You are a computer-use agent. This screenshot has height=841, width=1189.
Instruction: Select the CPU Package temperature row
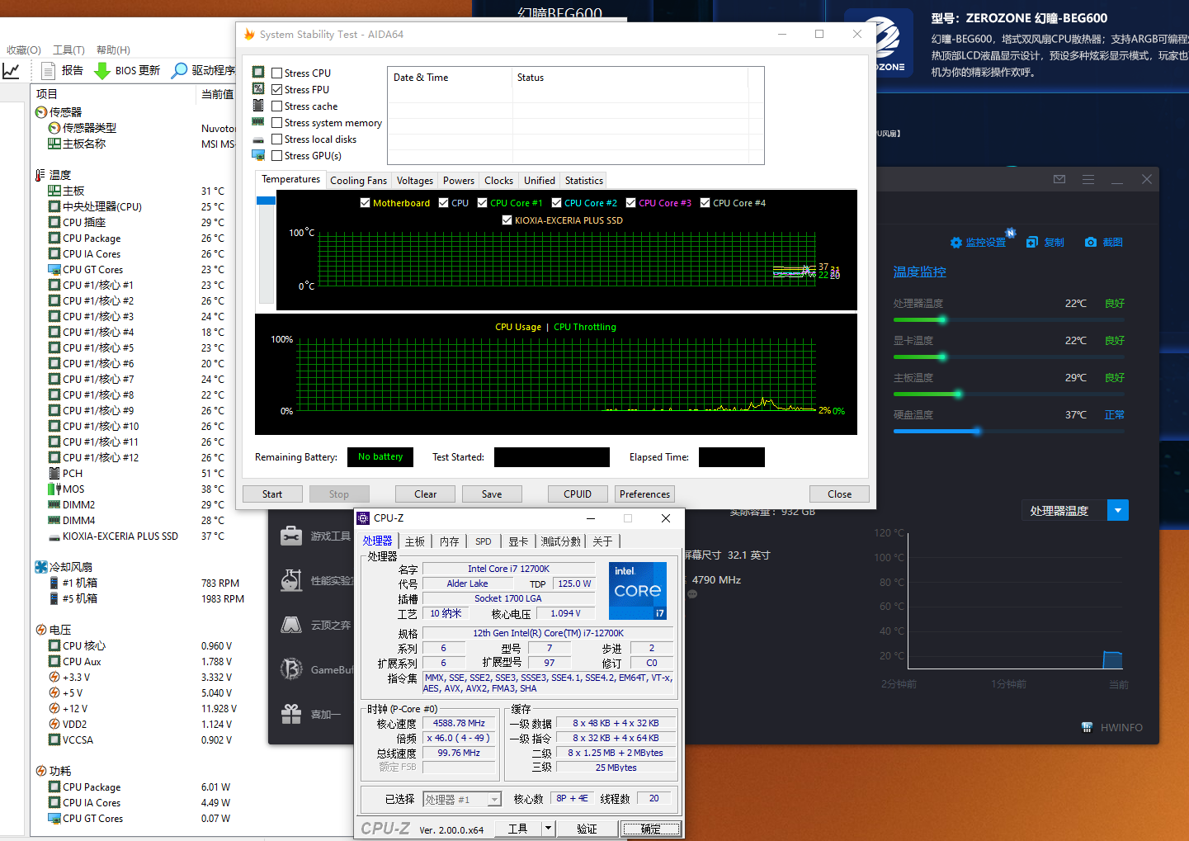[137, 239]
